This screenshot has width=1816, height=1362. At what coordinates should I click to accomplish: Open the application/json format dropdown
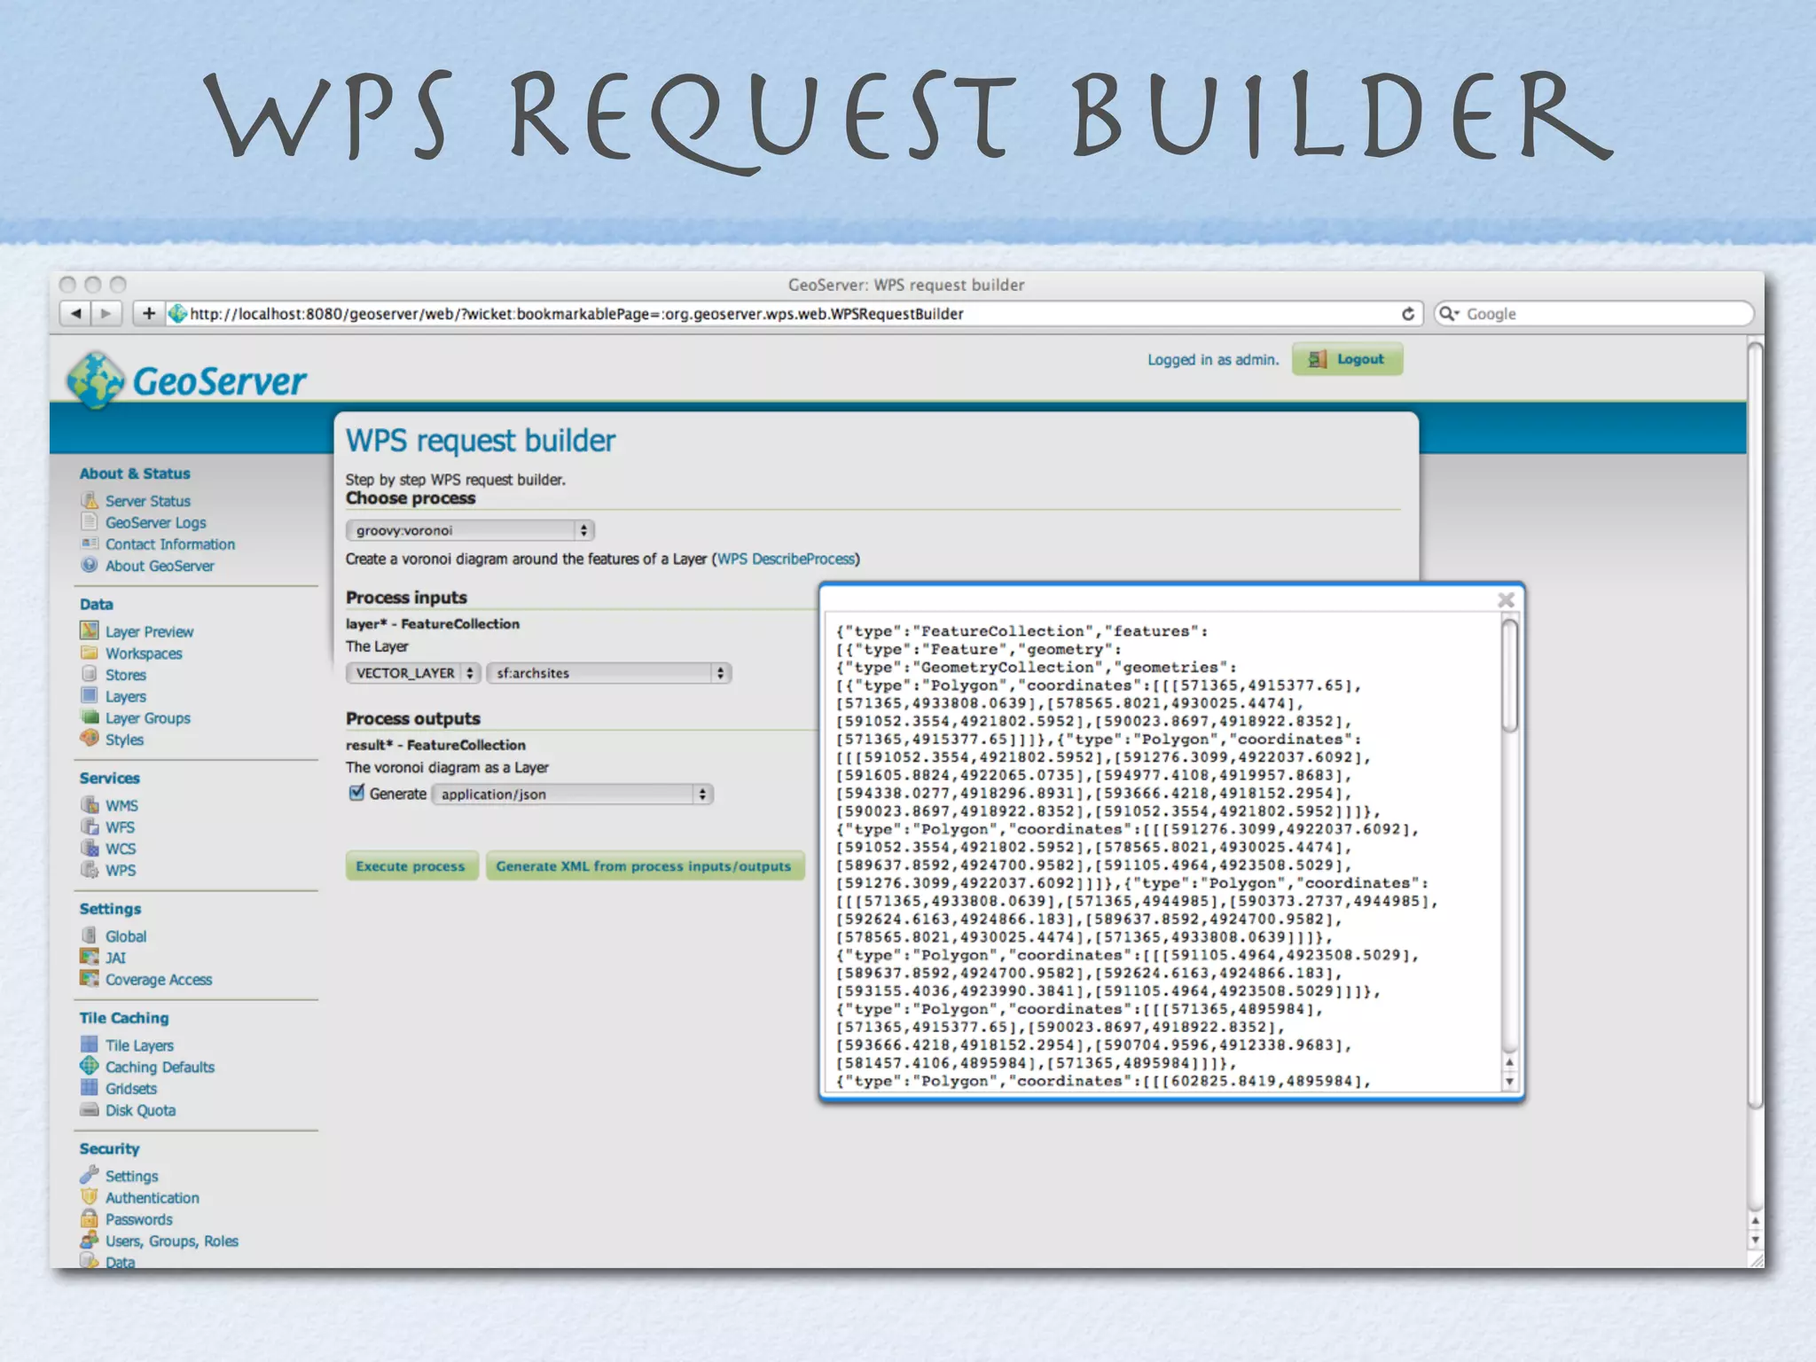[572, 794]
